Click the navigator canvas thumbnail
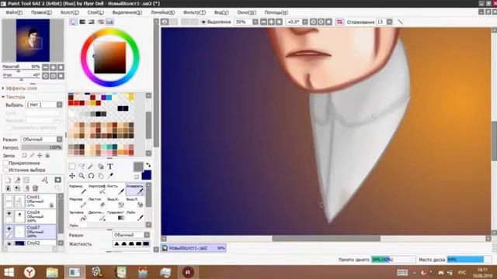 pos(33,40)
